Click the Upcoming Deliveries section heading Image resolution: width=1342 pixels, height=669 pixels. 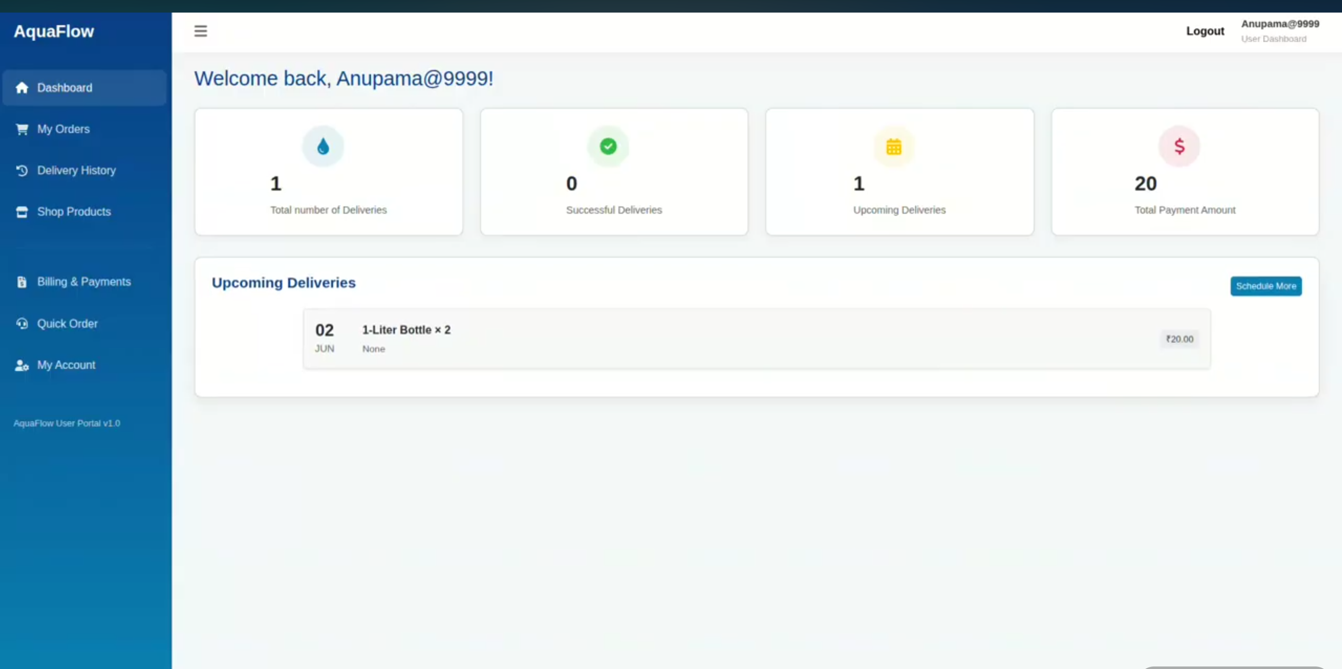(x=284, y=283)
